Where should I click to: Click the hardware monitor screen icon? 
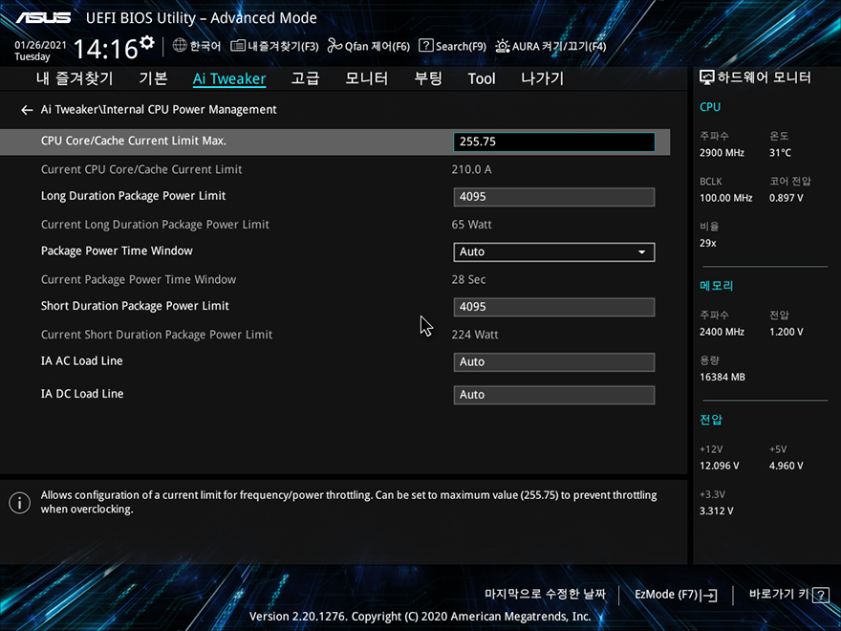coord(707,77)
